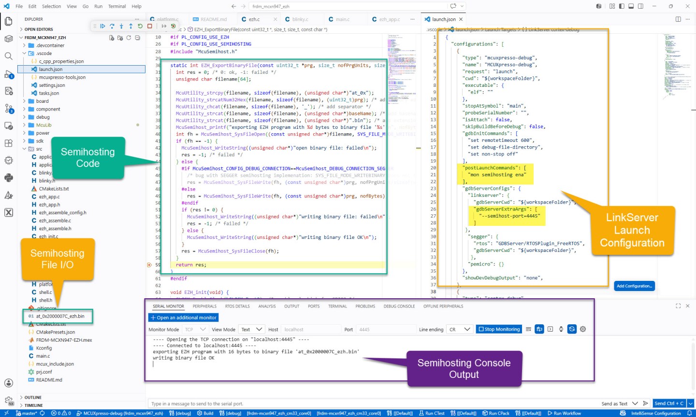This screenshot has height=417, width=696.
Task: Stop the debug session
Action: 150,26
